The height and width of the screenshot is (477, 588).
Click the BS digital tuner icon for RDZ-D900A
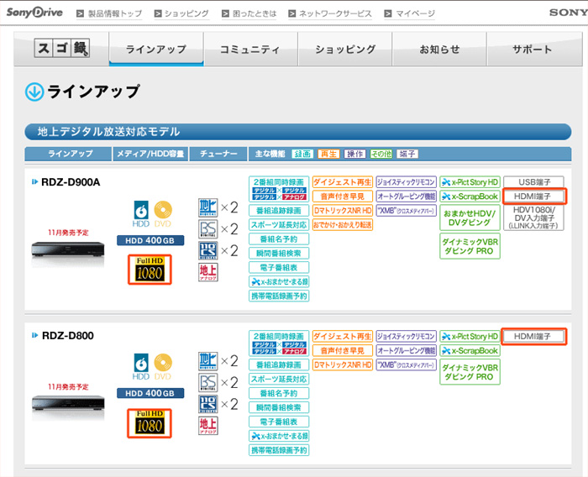pos(207,228)
